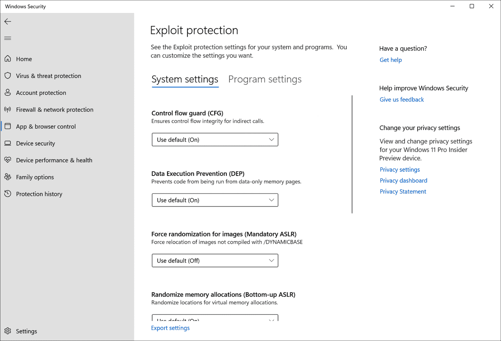The height and width of the screenshot is (341, 501).
Task: Click the 'Control flow guard (CFG)' heading
Action: [187, 113]
